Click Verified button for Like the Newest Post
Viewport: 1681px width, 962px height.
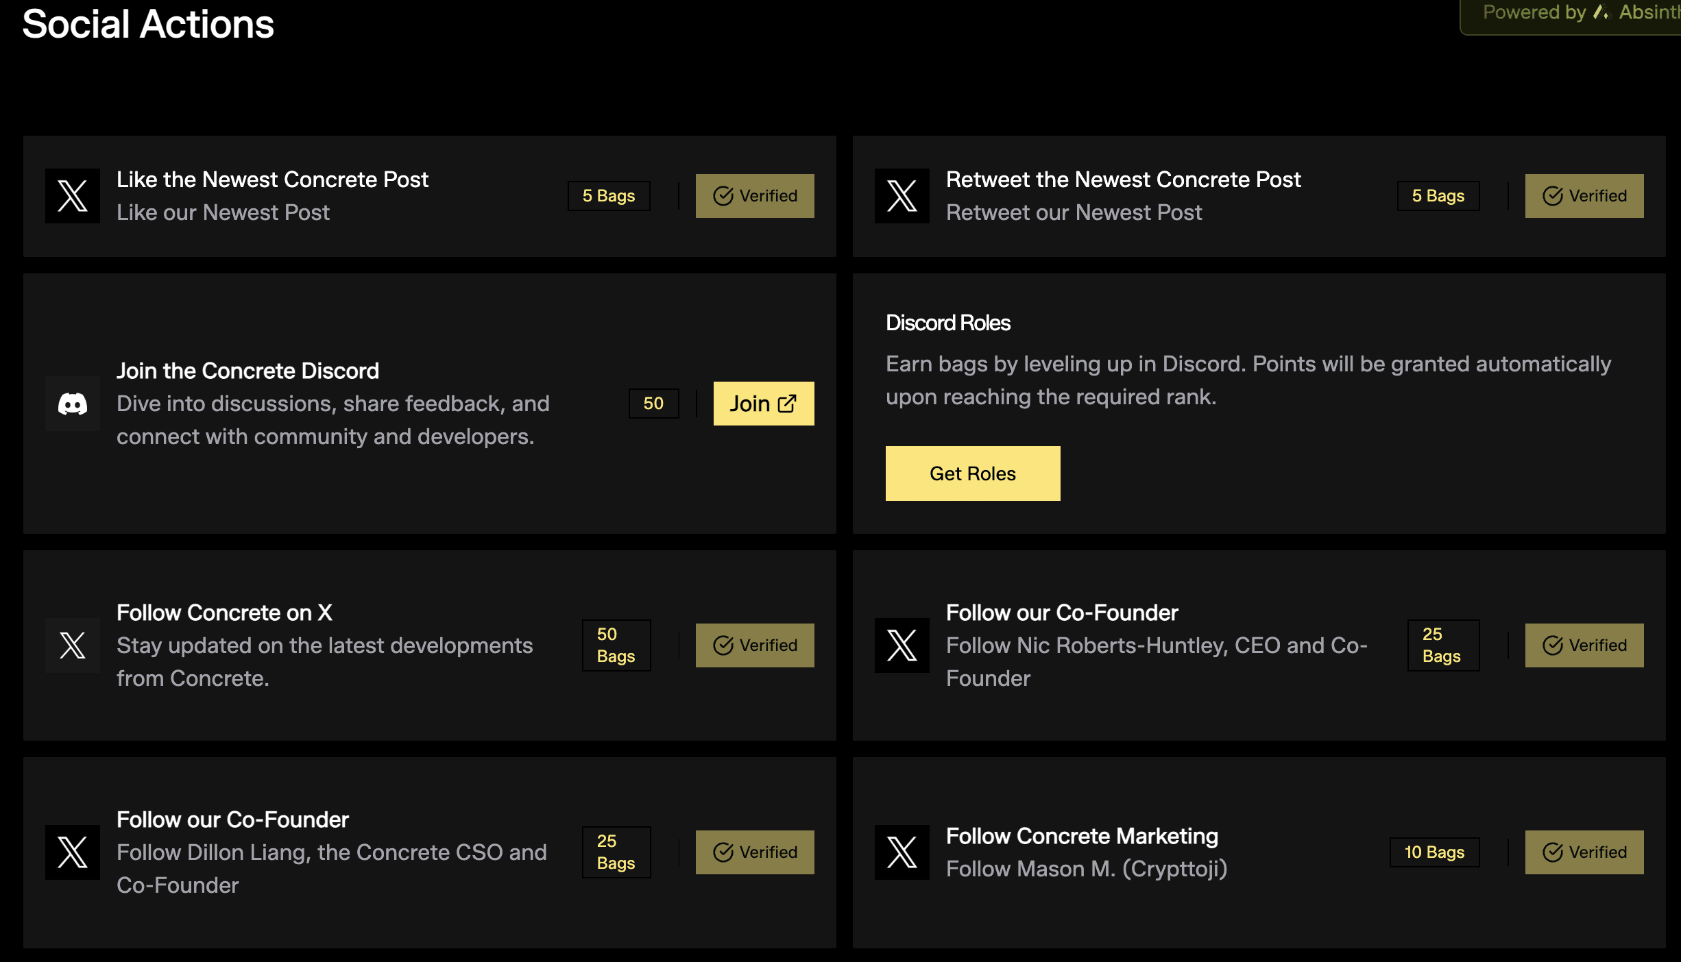pos(755,196)
